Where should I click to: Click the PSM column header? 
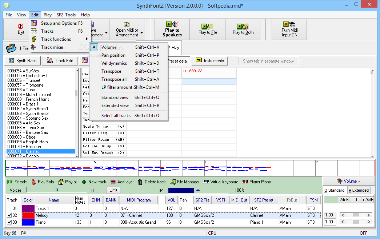tap(313, 200)
